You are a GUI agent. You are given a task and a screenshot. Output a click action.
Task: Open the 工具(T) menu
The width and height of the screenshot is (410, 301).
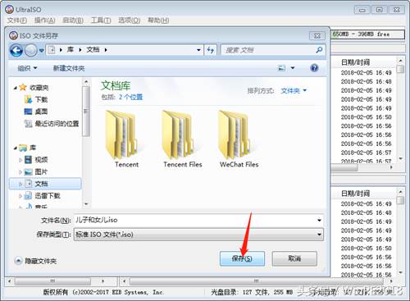pyautogui.click(x=101, y=21)
